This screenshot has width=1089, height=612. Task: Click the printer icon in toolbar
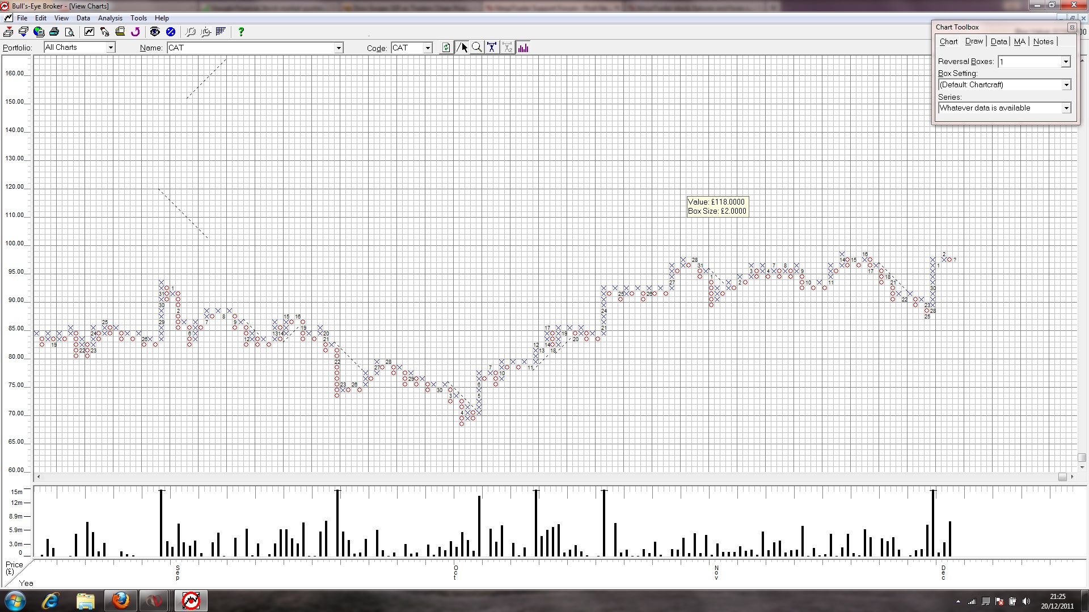click(x=54, y=32)
